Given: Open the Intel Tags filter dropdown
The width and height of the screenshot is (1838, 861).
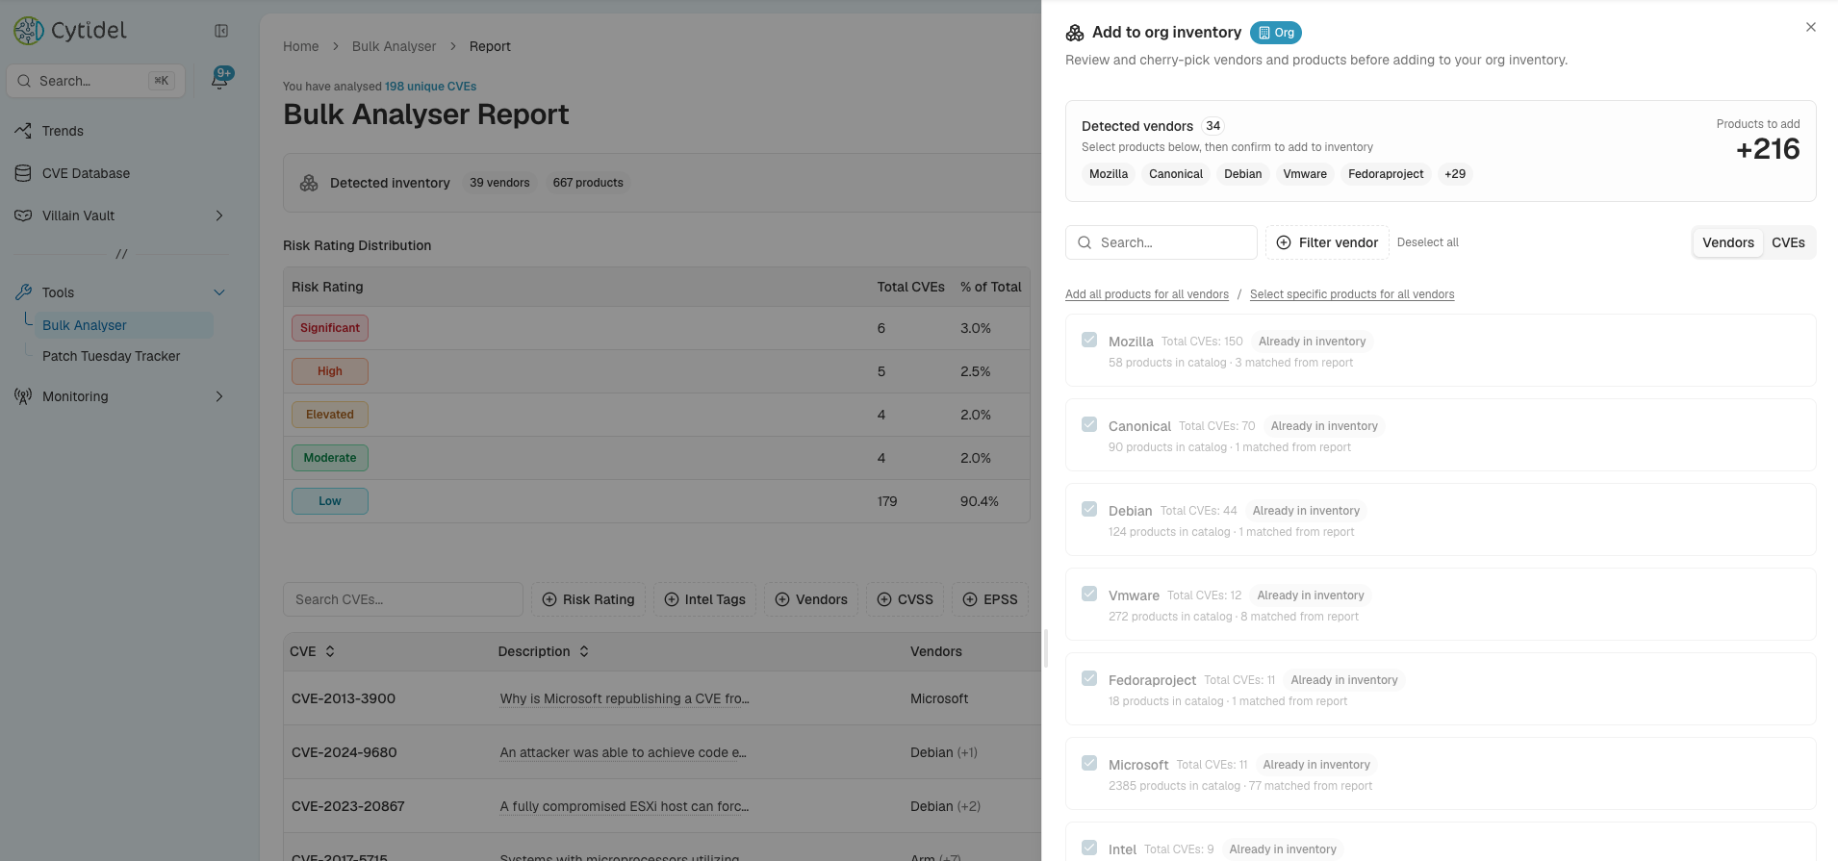Looking at the screenshot, I should pyautogui.click(x=704, y=599).
